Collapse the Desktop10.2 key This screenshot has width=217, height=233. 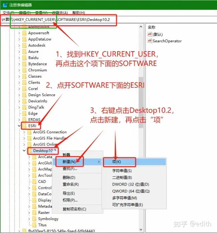pos(24,151)
